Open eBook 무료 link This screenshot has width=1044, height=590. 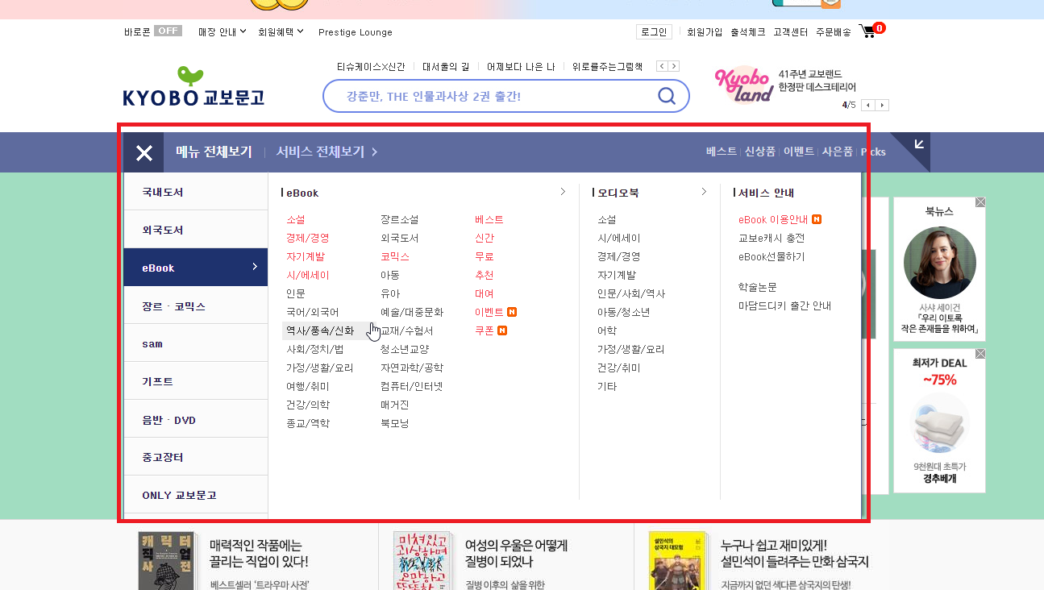(x=485, y=256)
